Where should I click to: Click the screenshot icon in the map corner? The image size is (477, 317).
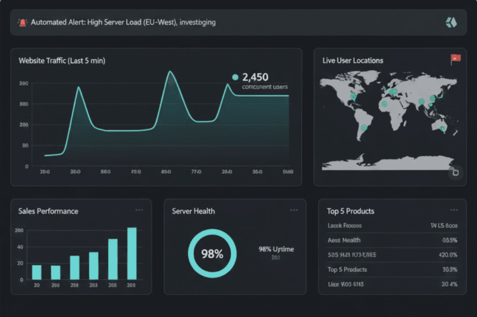pyautogui.click(x=456, y=172)
